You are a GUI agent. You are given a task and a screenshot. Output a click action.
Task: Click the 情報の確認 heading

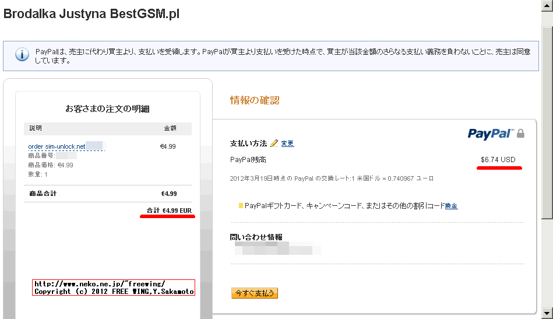coord(255,100)
